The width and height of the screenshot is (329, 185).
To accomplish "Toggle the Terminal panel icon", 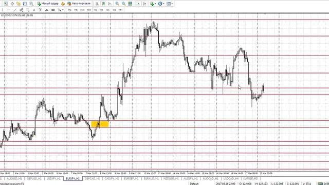I will (25, 4).
